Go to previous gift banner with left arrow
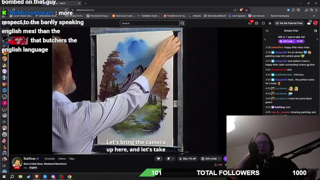This screenshot has width=320, height=180. click(x=265, y=39)
